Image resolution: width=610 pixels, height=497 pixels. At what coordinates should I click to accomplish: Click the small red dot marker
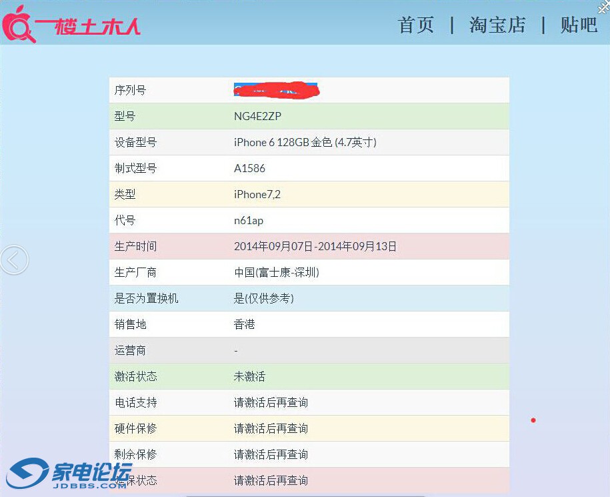coord(533,420)
